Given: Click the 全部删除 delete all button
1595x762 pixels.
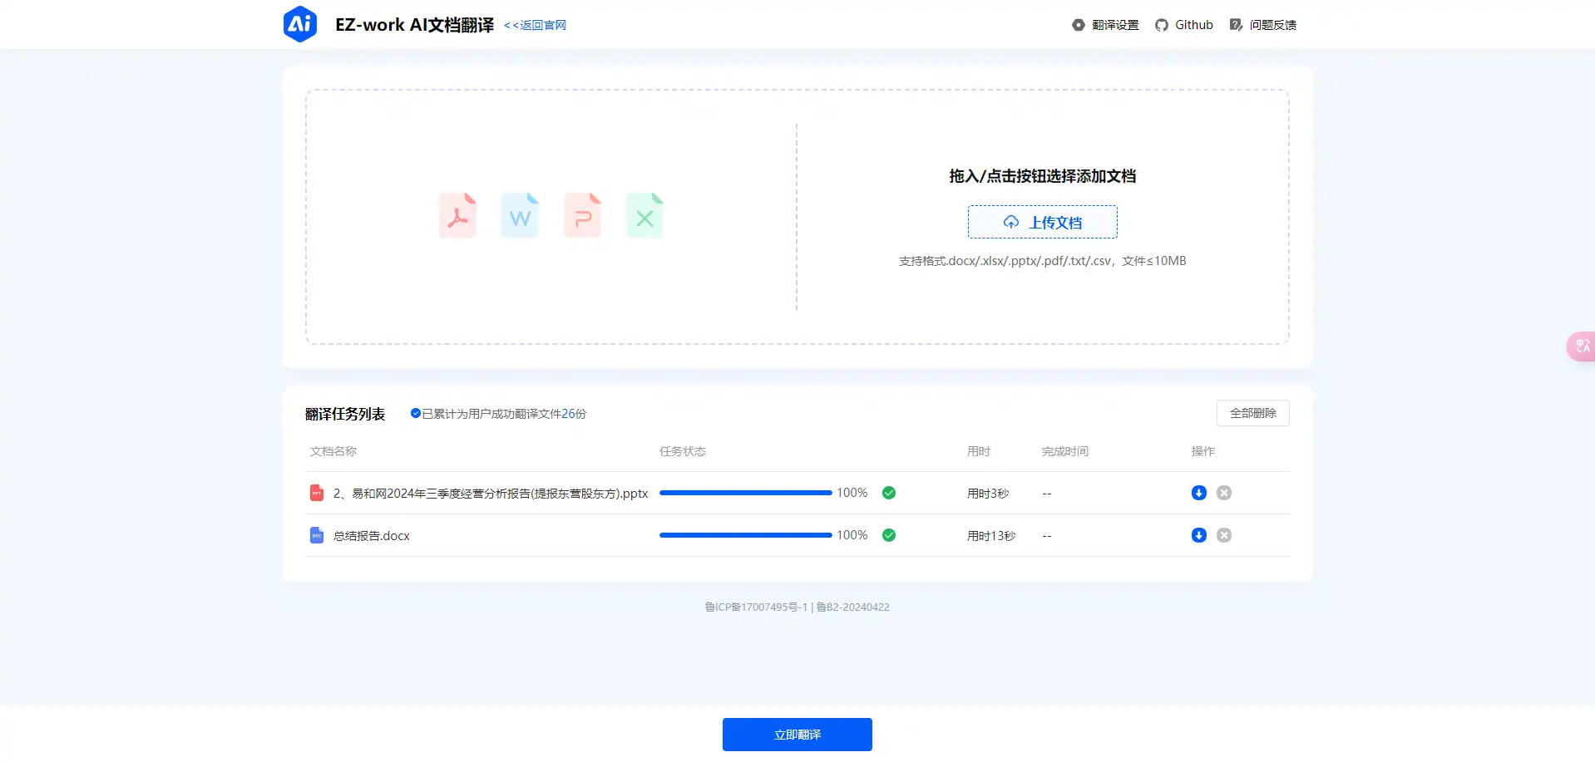Looking at the screenshot, I should 1252,413.
